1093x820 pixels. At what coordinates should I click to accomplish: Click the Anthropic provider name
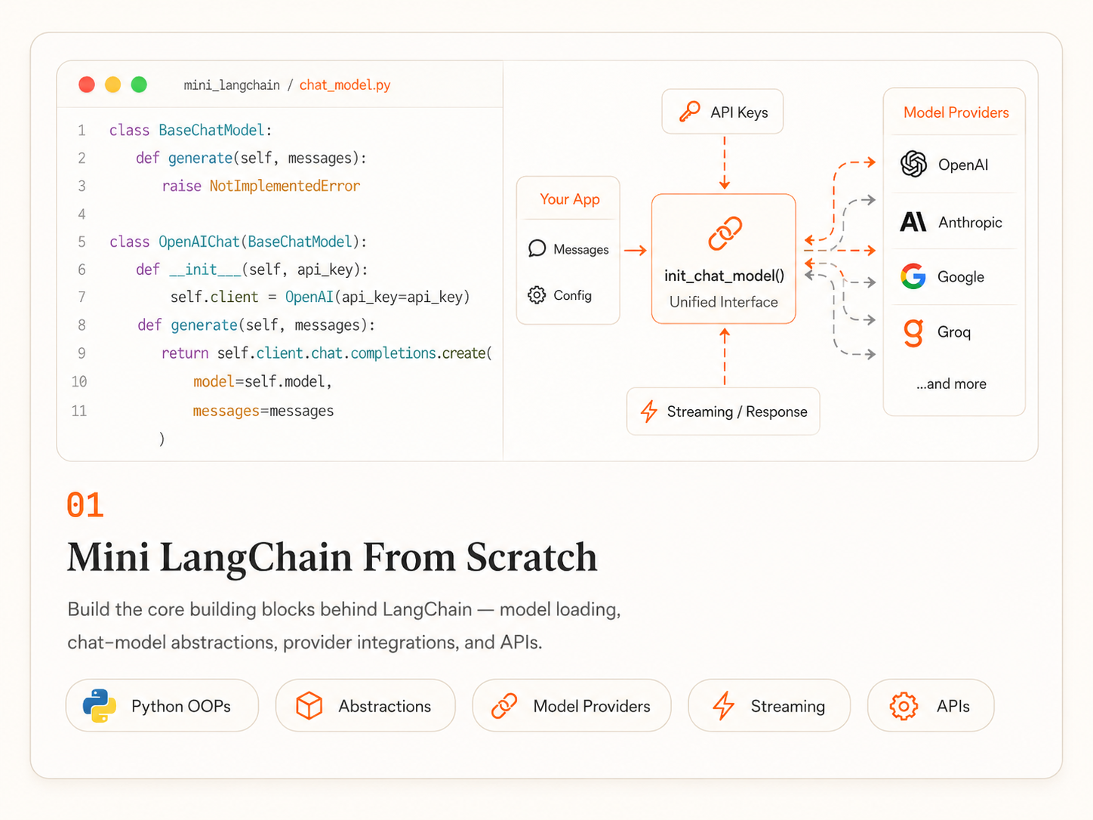tap(970, 222)
